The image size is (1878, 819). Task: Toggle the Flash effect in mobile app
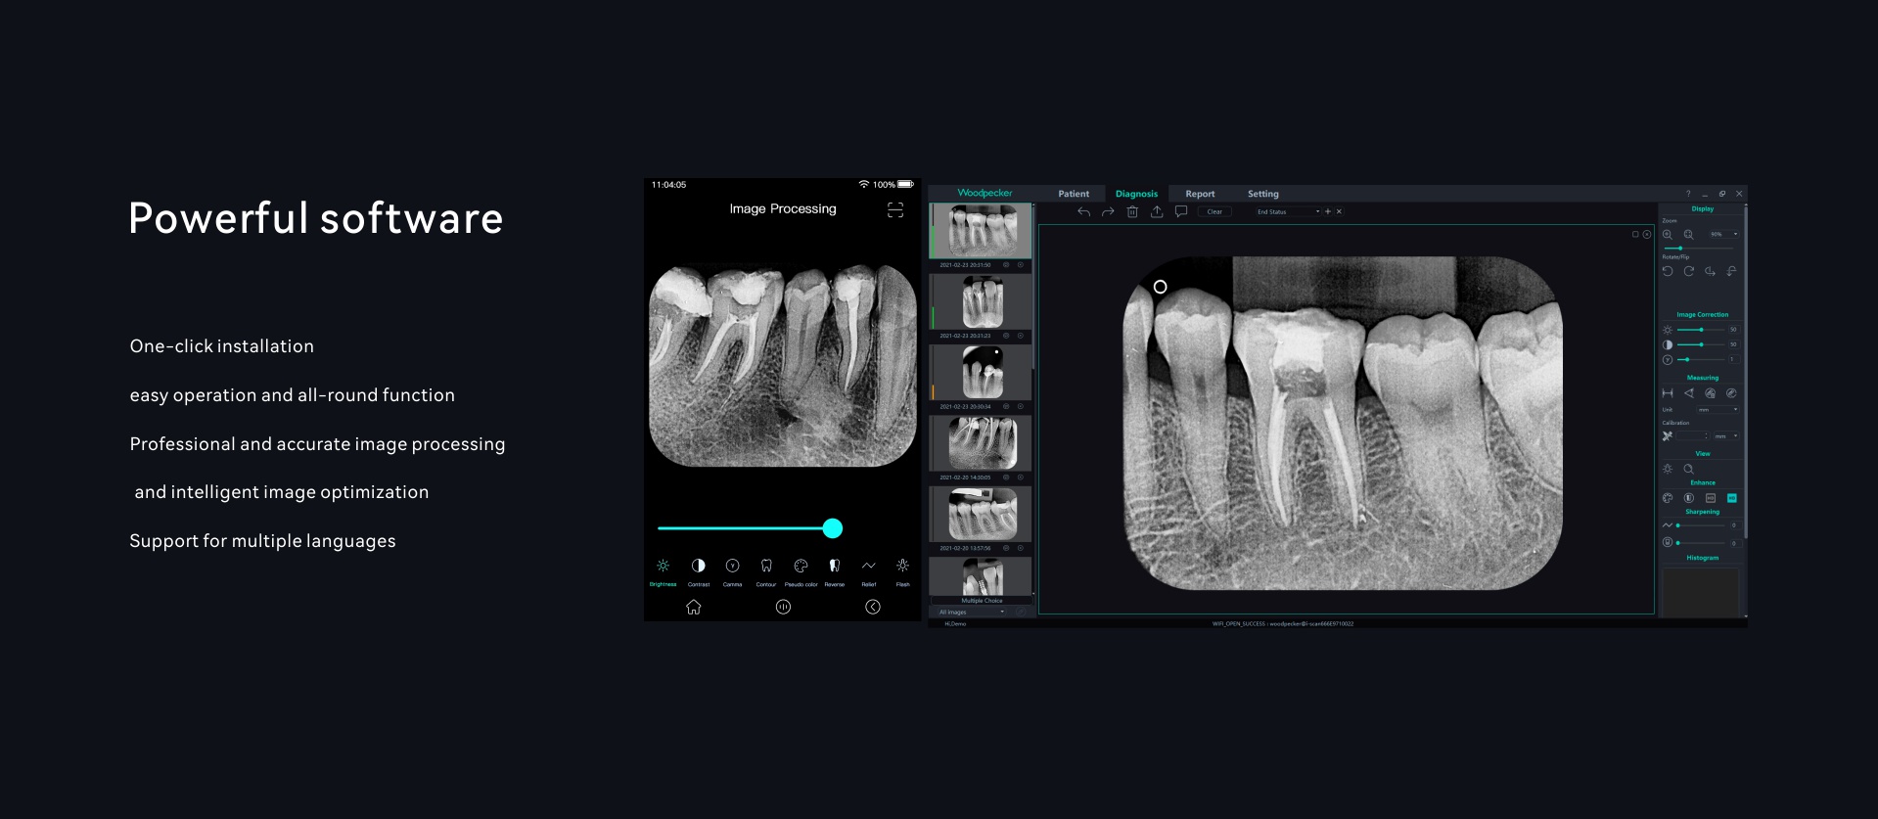click(x=902, y=567)
